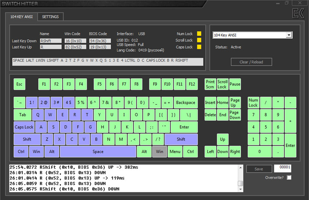This screenshot has height=200, width=309.
Task: Click the Save button
Action: [x=259, y=169]
